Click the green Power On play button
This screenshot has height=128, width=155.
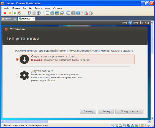tap(15, 13)
